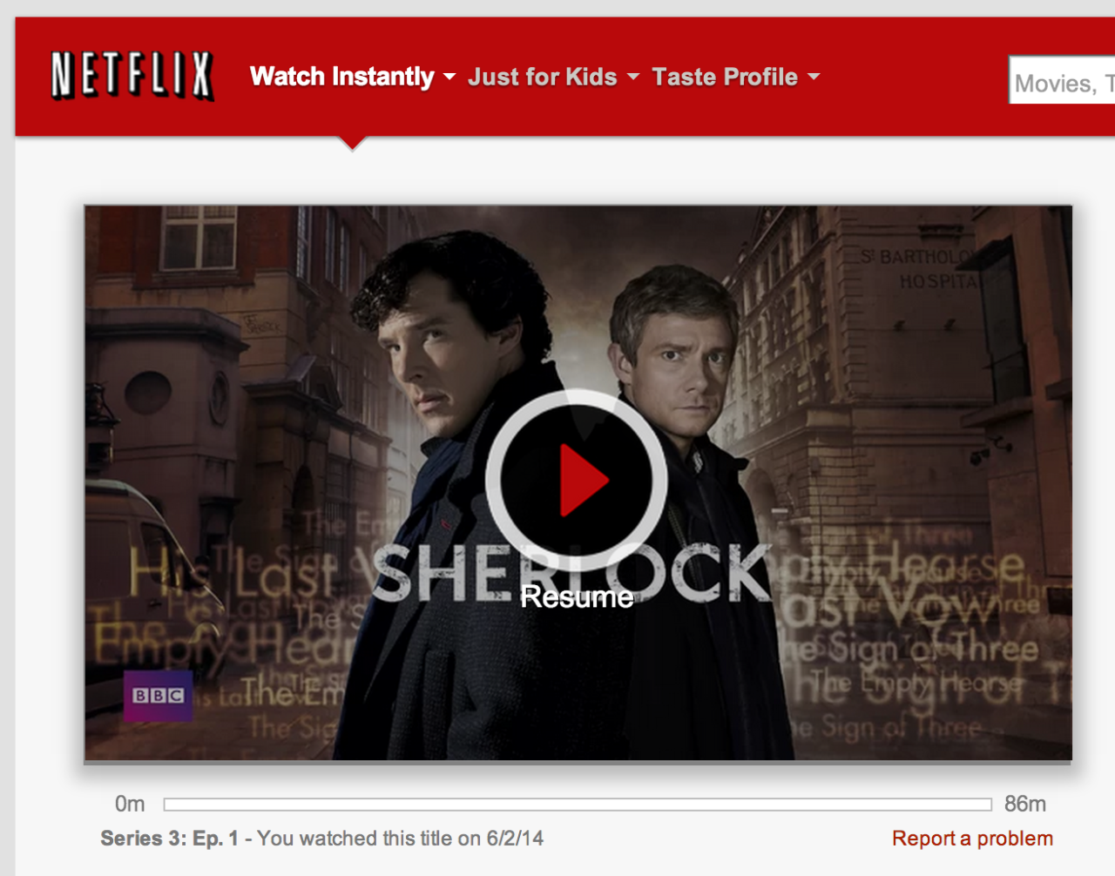Viewport: 1115px width, 876px height.
Task: Expand the Taste Profile dropdown arrow
Action: pyautogui.click(x=814, y=77)
